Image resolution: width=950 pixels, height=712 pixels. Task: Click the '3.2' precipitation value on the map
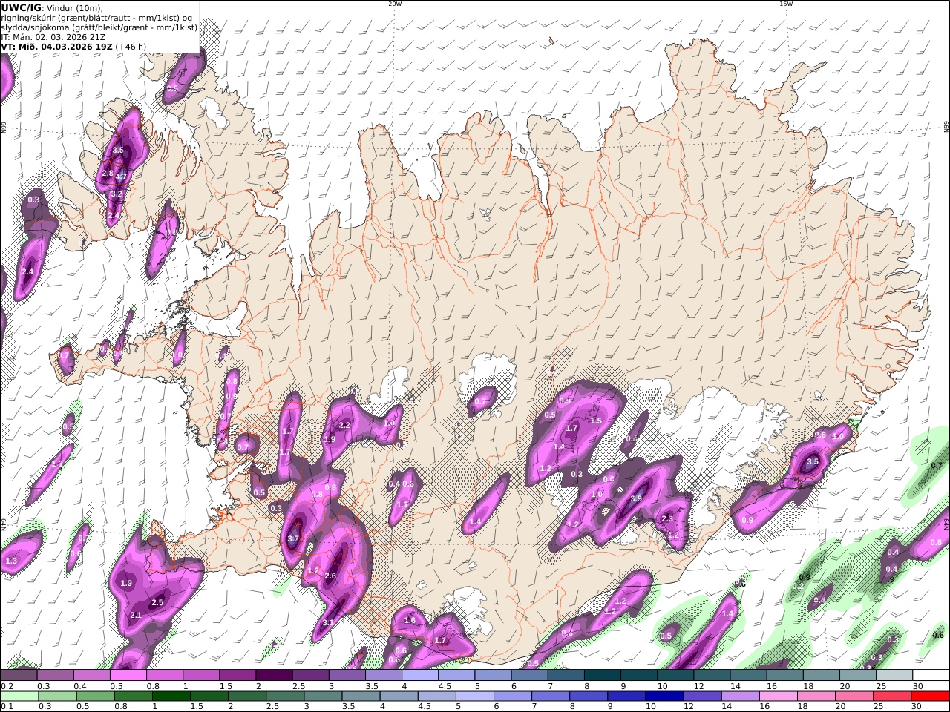[x=117, y=194]
